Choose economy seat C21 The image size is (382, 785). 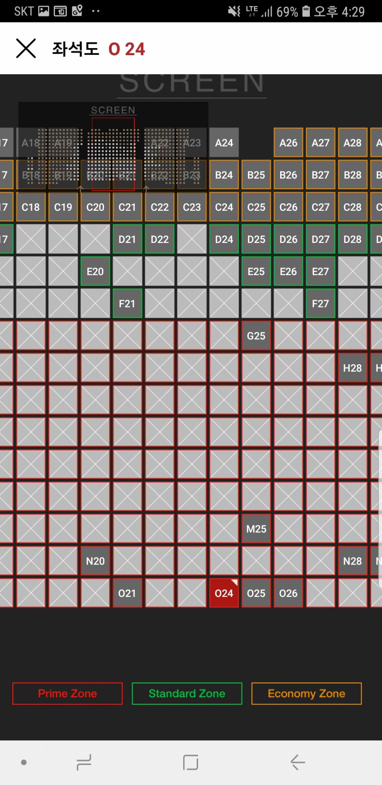[x=127, y=207]
